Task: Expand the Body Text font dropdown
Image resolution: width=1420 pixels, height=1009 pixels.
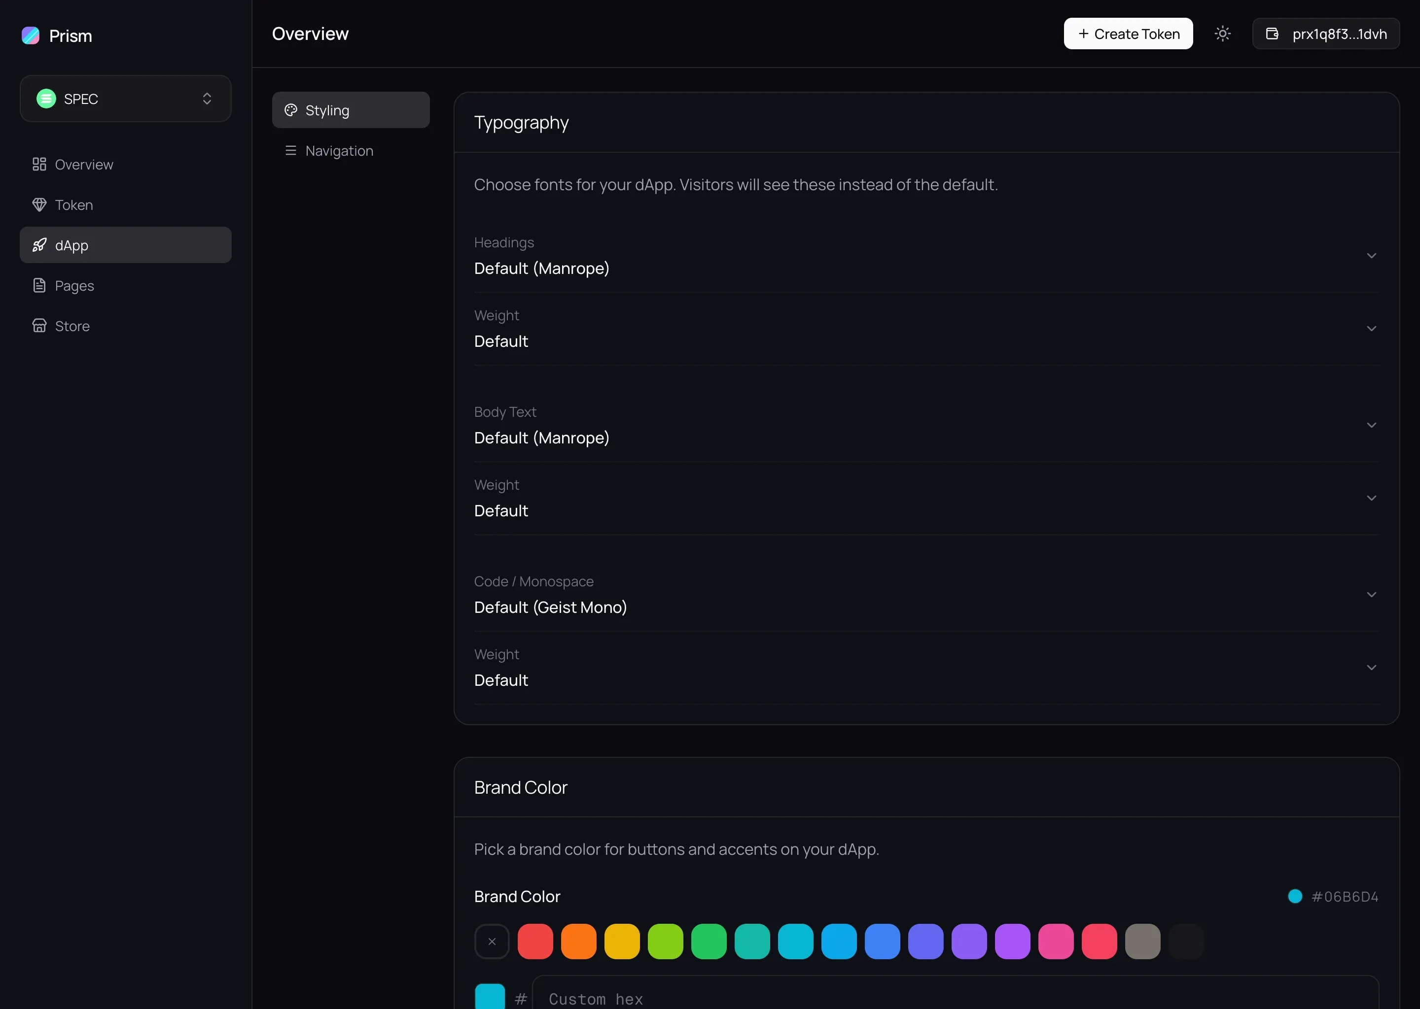Action: pyautogui.click(x=926, y=426)
